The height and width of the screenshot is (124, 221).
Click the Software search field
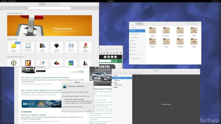click(x=50, y=8)
